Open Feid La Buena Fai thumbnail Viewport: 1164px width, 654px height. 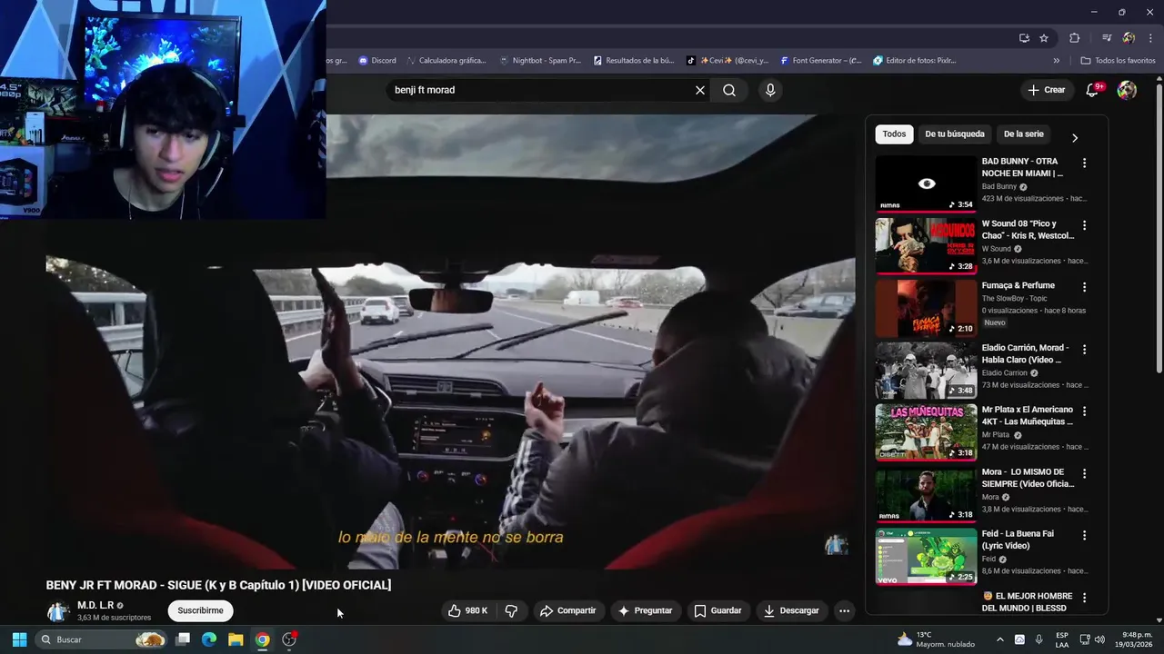(x=926, y=557)
